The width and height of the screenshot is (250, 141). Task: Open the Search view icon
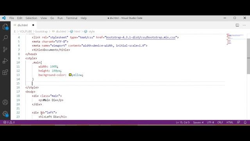tap(5, 38)
